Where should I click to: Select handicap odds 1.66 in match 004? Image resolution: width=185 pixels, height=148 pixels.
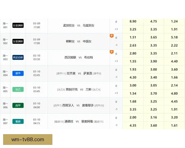pyautogui.click(x=175, y=77)
